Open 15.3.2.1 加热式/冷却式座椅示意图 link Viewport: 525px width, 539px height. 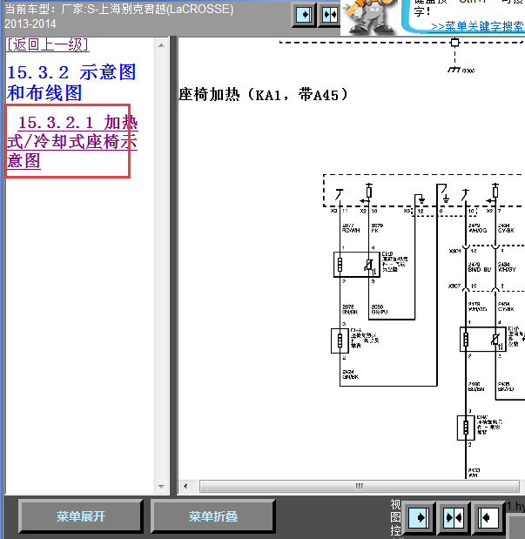click(72, 142)
